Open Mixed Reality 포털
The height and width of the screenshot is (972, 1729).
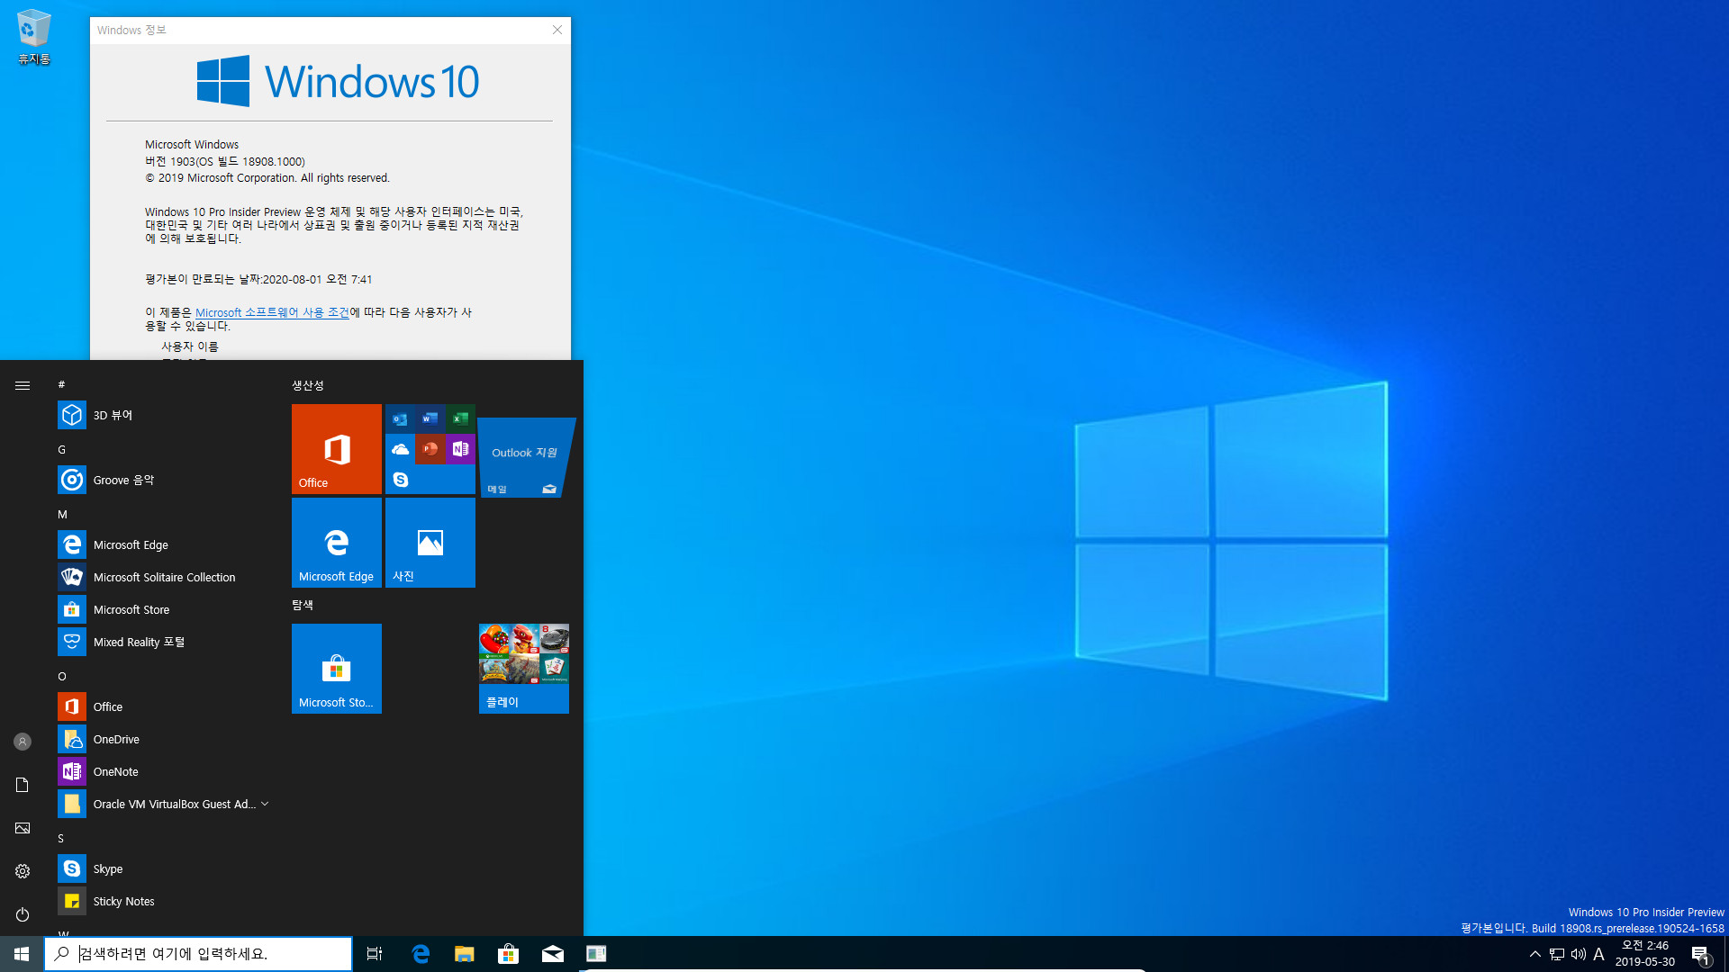coord(162,642)
